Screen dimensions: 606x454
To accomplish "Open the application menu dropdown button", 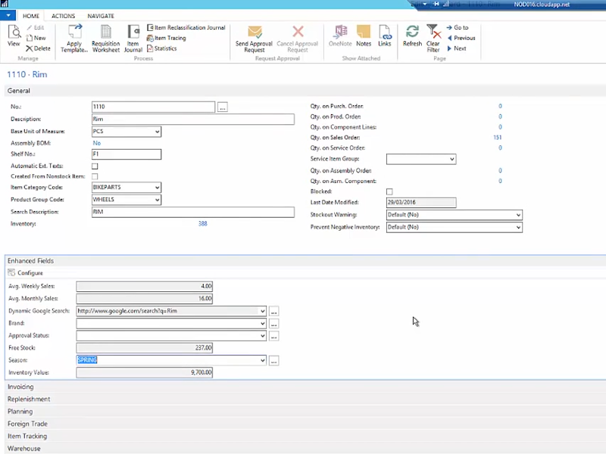I will click(x=8, y=15).
